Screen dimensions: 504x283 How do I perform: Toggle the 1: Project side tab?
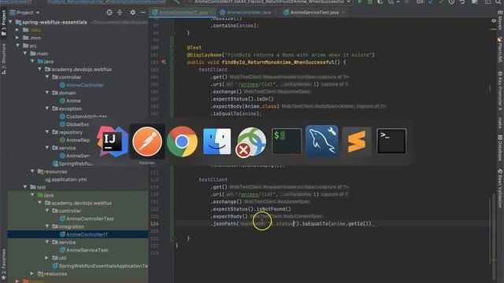[x=3, y=23]
